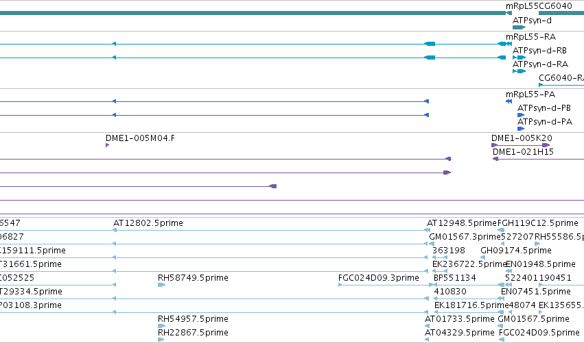Click the arrow glyph under RH22867.5prime

(x=161, y=340)
